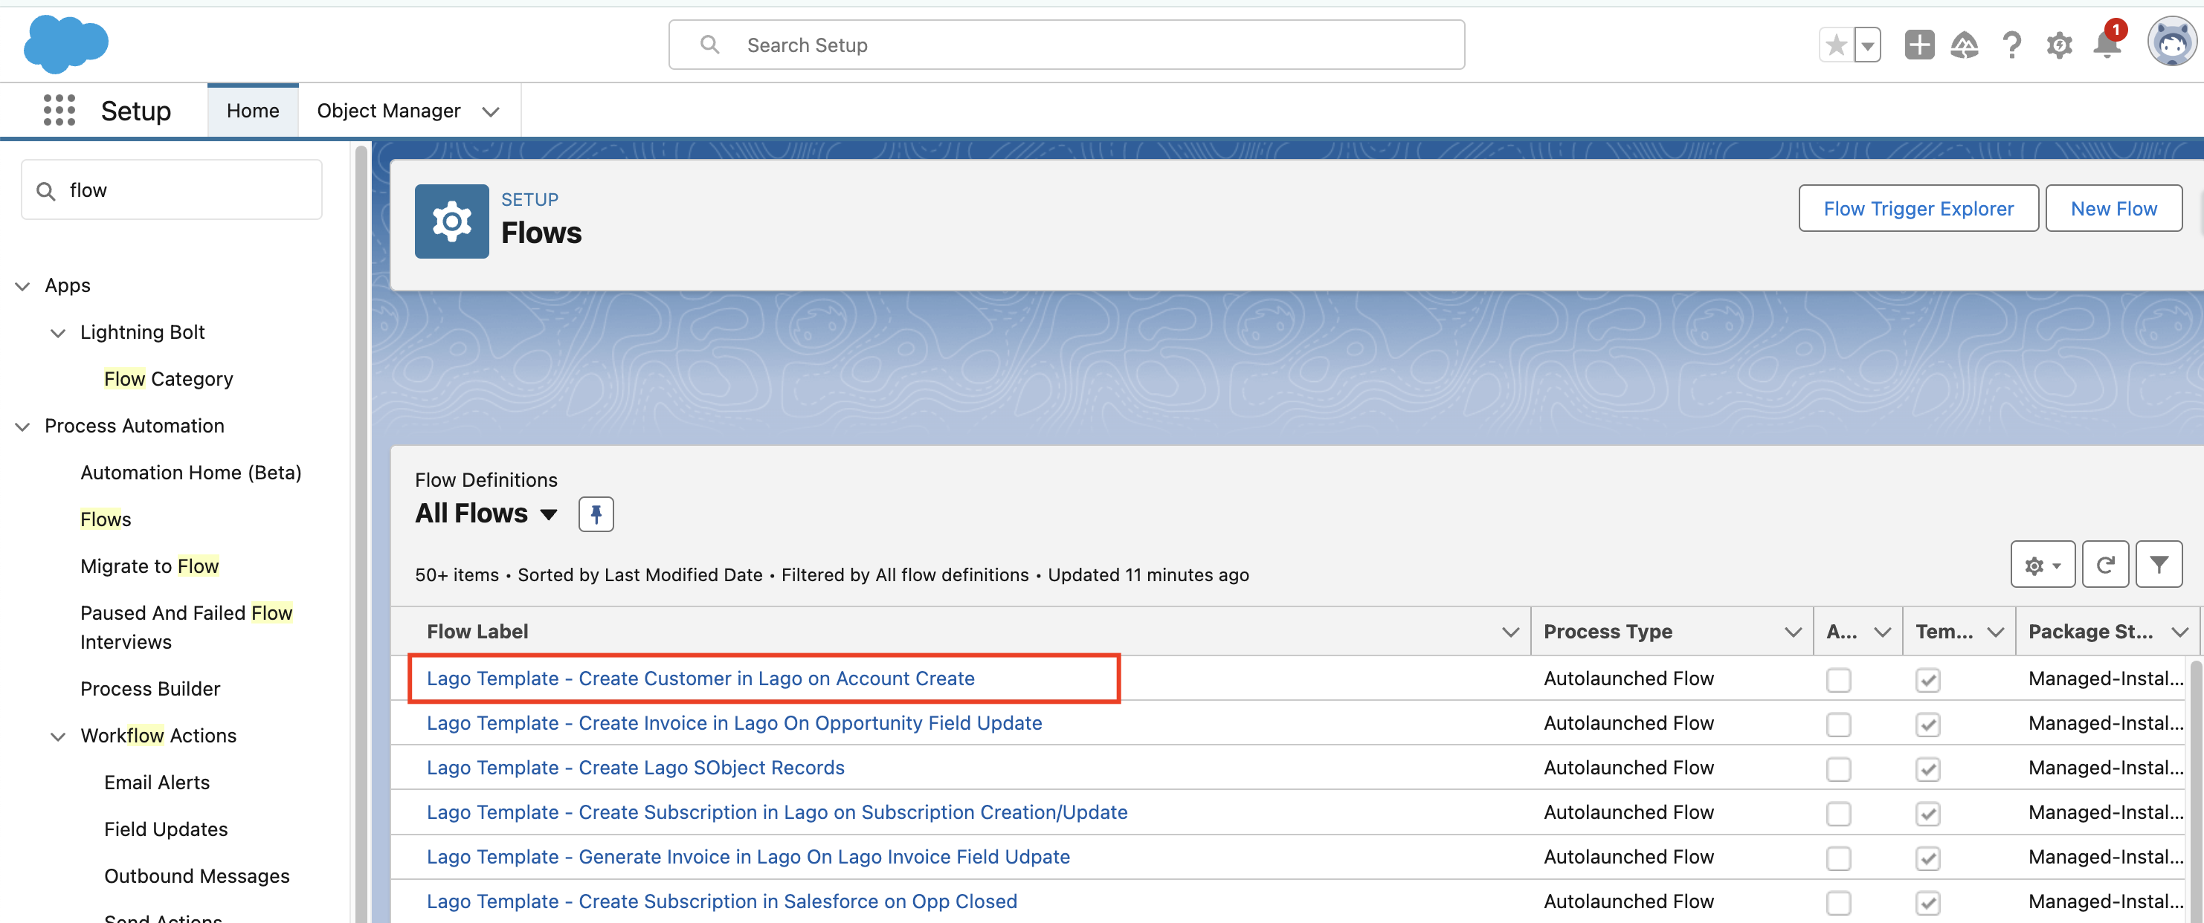The width and height of the screenshot is (2204, 923).
Task: Toggle Template checkbox for Create Invoice on Opportunity row
Action: [x=1927, y=725]
